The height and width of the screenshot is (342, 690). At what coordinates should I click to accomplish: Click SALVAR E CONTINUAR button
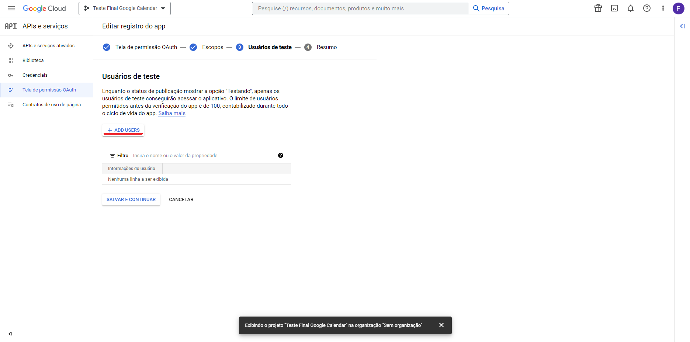point(131,200)
